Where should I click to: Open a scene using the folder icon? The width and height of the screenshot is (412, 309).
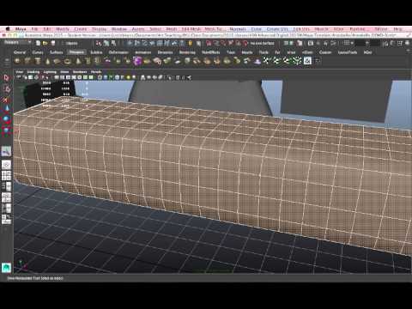tap(45, 43)
